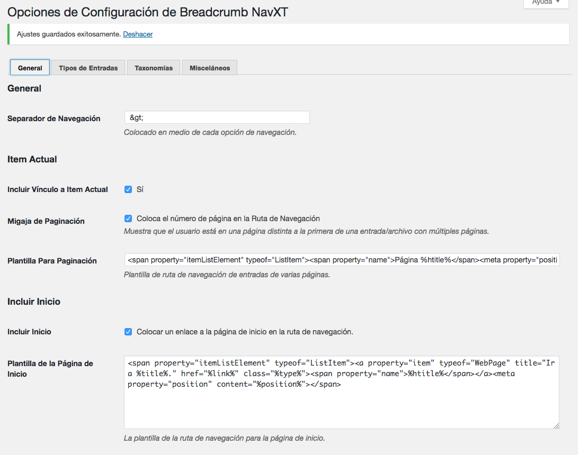Click the Separador de Navegación text field
The width and height of the screenshot is (578, 455).
217,117
